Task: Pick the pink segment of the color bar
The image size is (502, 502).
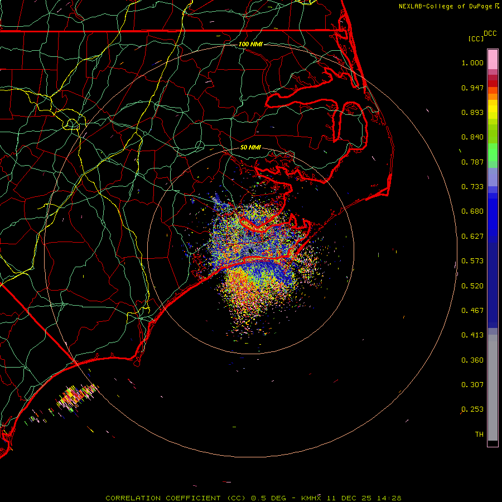Action: (x=493, y=59)
